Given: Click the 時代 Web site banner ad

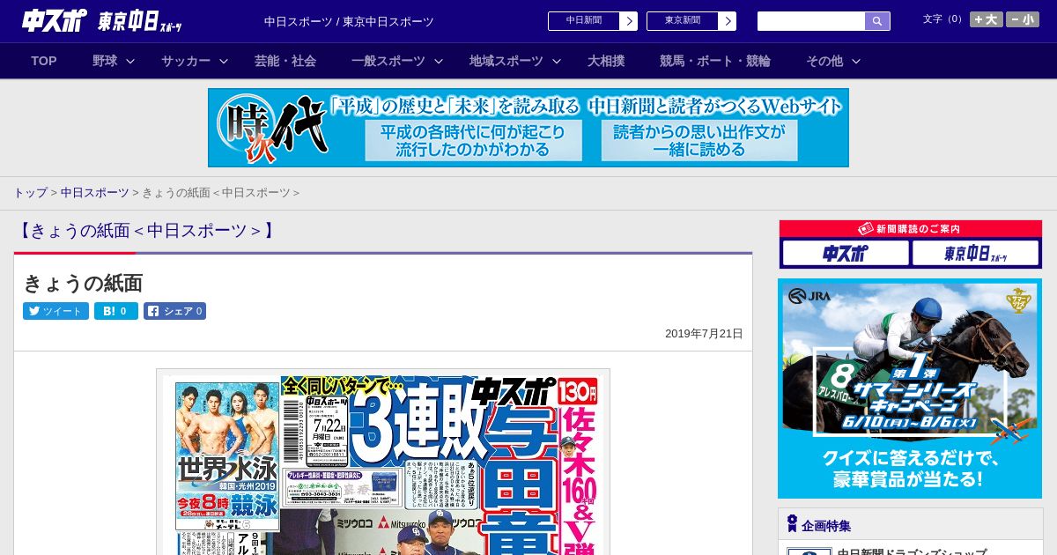Looking at the screenshot, I should click(x=528, y=128).
